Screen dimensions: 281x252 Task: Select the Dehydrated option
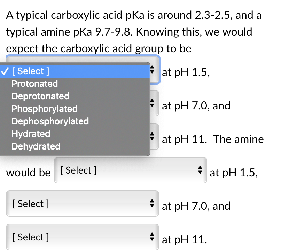click(36, 146)
